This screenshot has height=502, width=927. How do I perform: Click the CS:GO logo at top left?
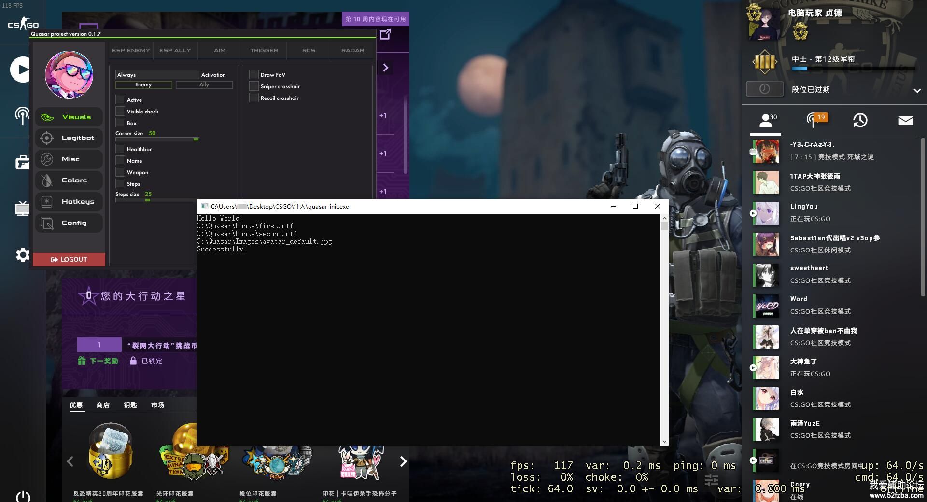tap(23, 24)
